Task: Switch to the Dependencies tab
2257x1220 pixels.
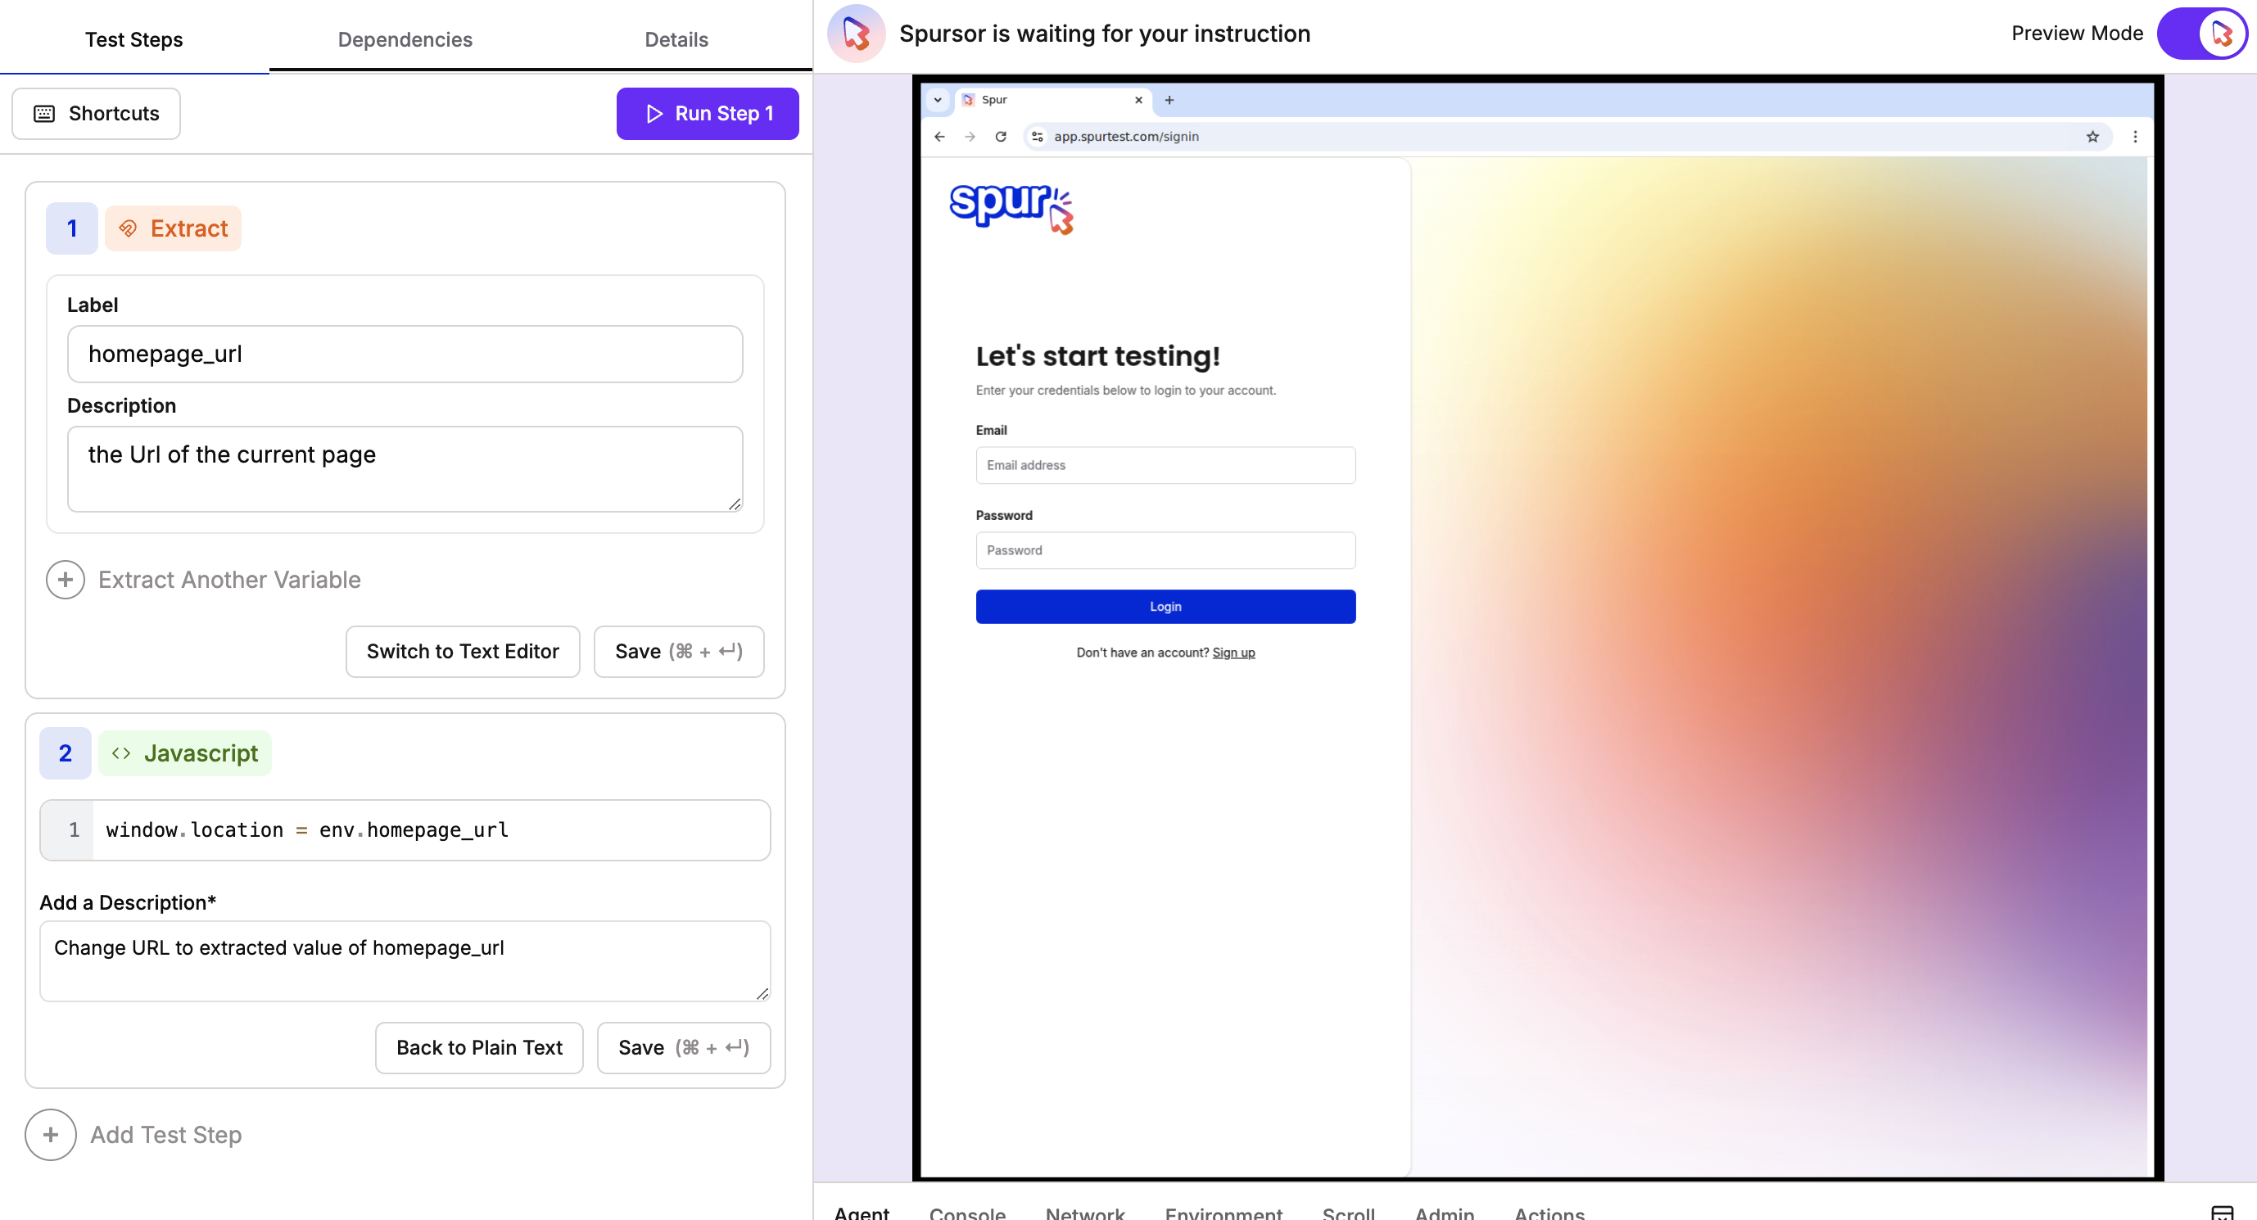Action: [x=405, y=39]
